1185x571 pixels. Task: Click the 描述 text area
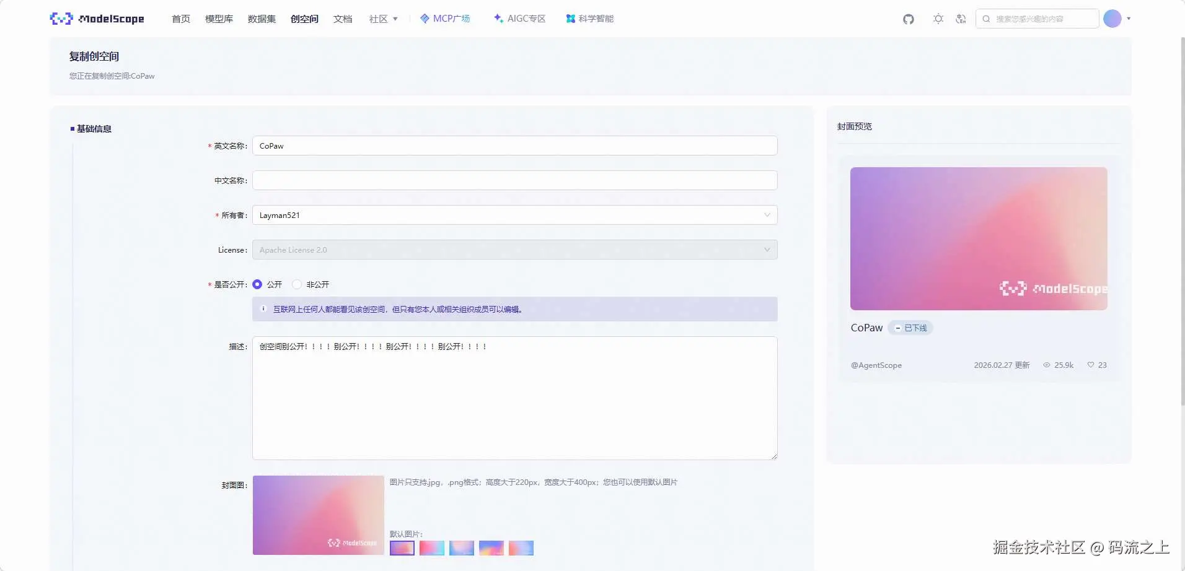[x=514, y=398]
